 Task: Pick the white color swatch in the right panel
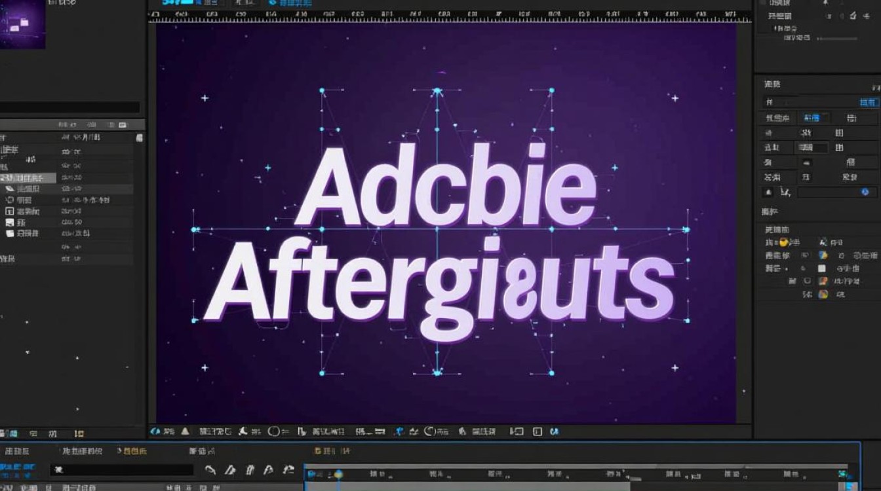pos(822,268)
